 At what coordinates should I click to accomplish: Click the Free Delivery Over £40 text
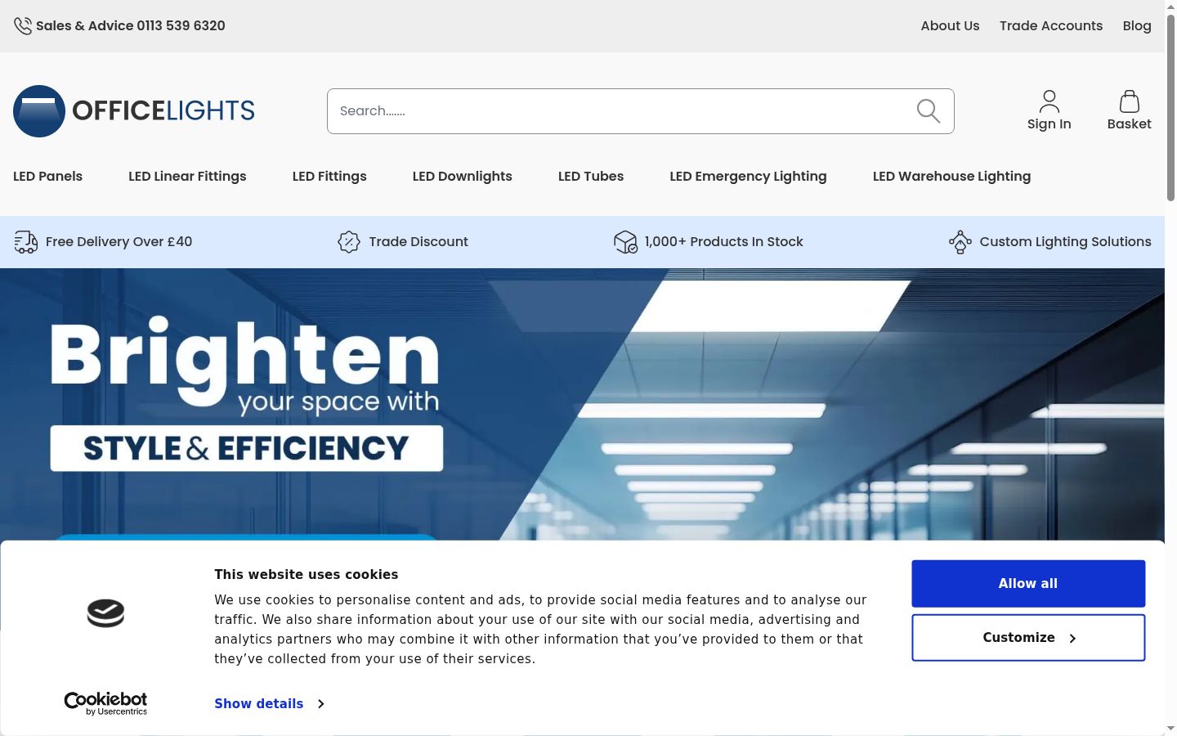click(119, 242)
